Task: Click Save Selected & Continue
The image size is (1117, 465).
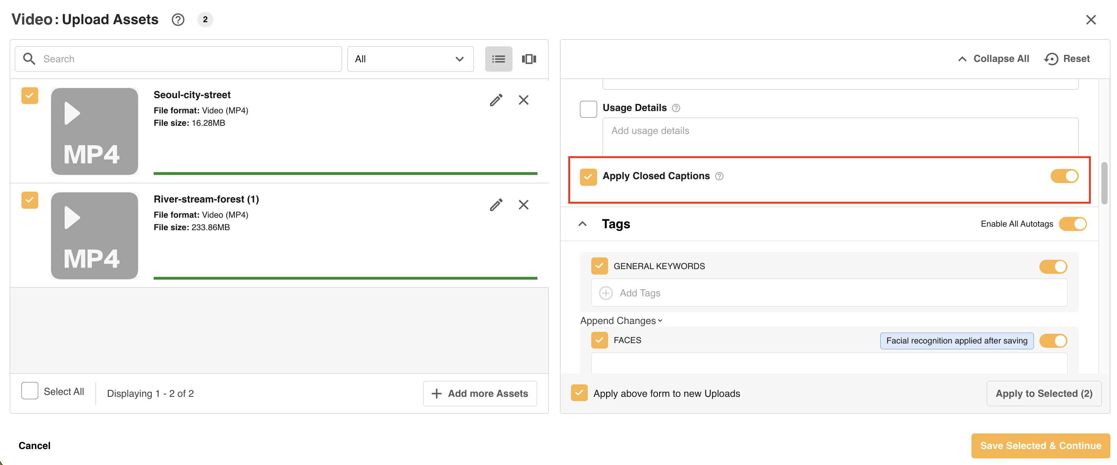Action: (1040, 446)
